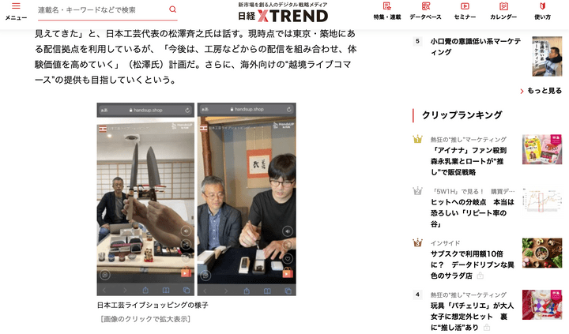This screenshot has width=569, height=334.
Task: Click the search magnifier icon
Action: pos(173,9)
